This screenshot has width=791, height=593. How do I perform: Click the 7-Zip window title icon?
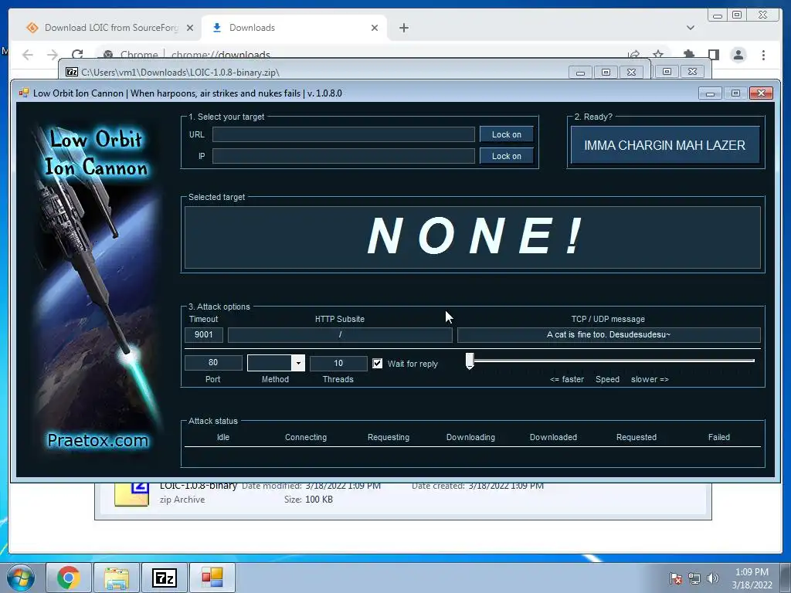tap(72, 72)
